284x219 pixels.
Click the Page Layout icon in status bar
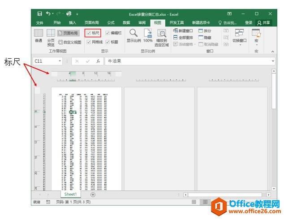click(205, 202)
